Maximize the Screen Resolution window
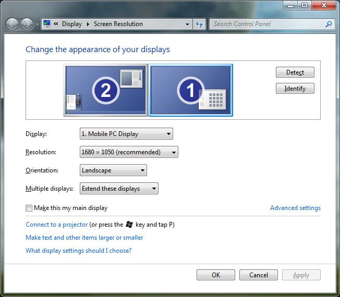Image resolution: width=340 pixels, height=297 pixels. pos(305,5)
